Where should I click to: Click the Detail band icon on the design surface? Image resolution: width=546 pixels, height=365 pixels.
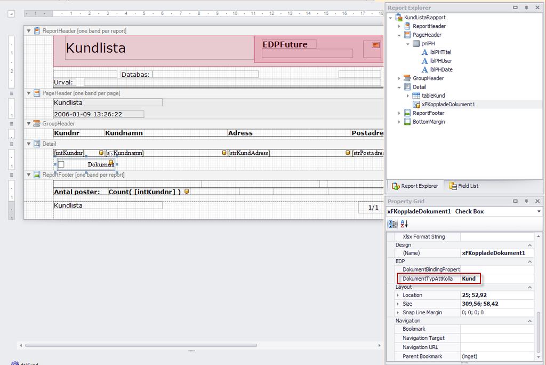pos(37,144)
